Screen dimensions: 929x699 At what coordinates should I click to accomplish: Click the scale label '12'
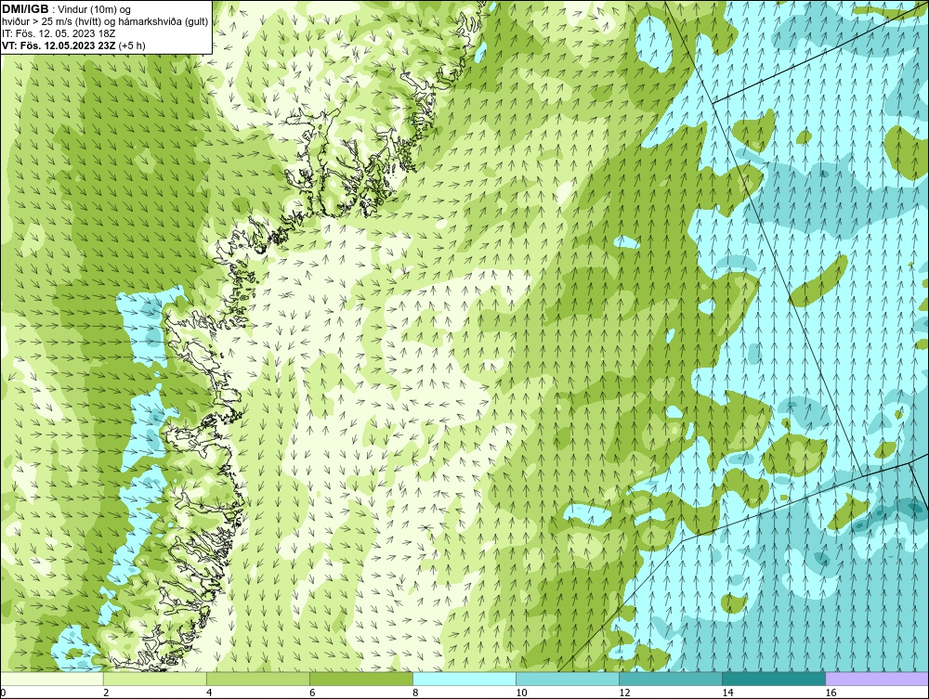pyautogui.click(x=624, y=693)
